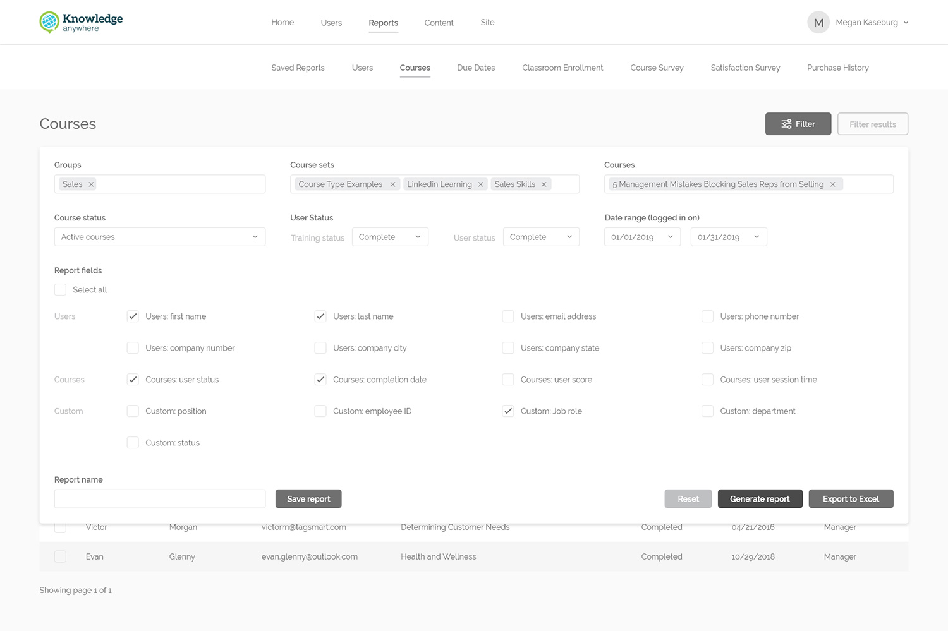The image size is (948, 631).
Task: Remove the Sales Skills course set tag
Action: (x=544, y=184)
